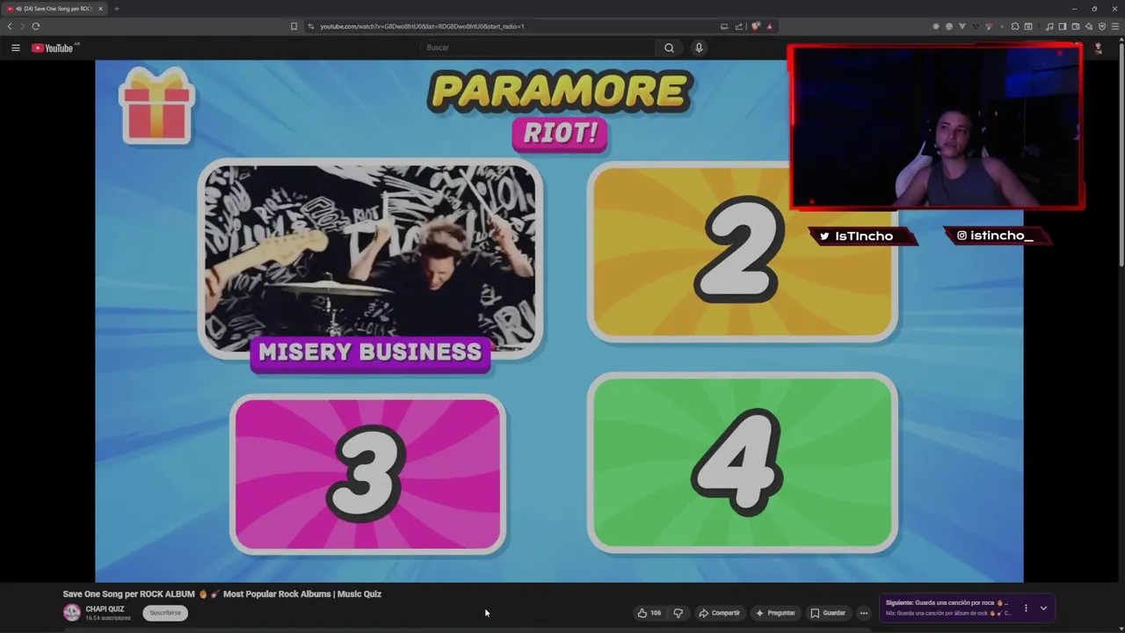1125x633 pixels.
Task: Open the Brave Shields lion icon
Action: coord(755,26)
